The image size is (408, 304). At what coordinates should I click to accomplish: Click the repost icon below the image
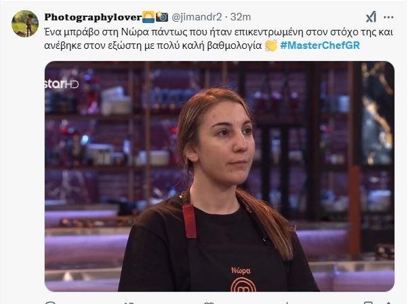tap(129, 303)
